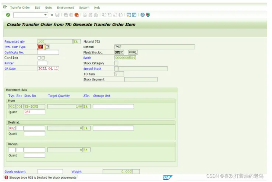Click the Find binoculars icon
This screenshot has width=272, height=182.
(90, 15)
